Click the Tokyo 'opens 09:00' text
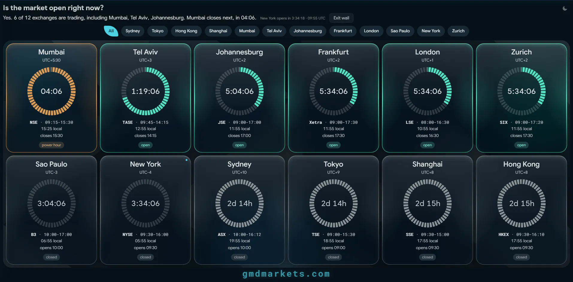The height and width of the screenshot is (282, 573). pos(334,248)
